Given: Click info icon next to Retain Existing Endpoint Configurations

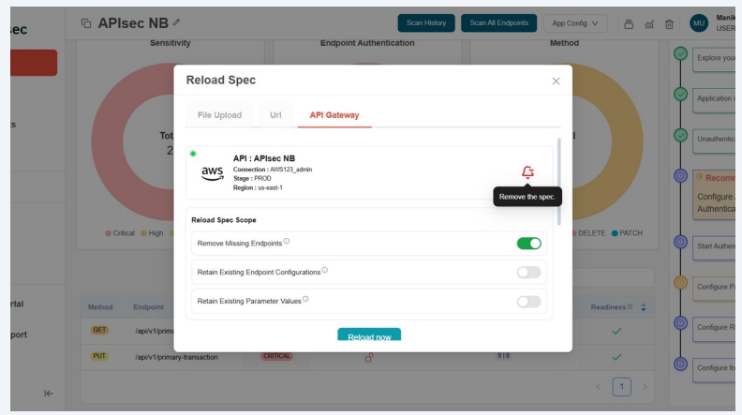Looking at the screenshot, I should click(x=324, y=271).
